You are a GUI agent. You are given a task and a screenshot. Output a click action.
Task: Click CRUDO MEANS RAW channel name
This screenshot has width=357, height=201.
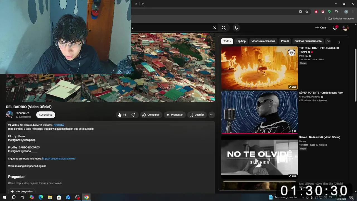pos(310,97)
